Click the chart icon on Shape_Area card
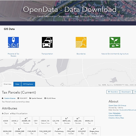The width and height of the screenshot is (136, 136). click(93, 129)
